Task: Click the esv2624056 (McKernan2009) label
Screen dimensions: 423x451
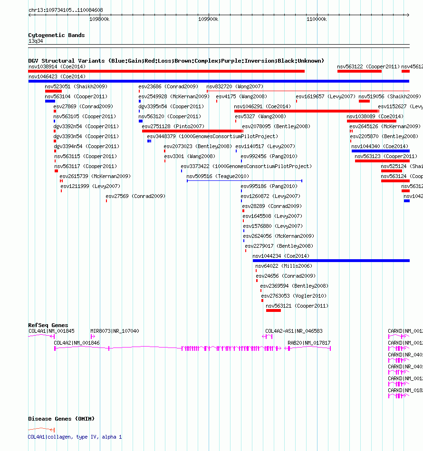Action: (x=279, y=236)
